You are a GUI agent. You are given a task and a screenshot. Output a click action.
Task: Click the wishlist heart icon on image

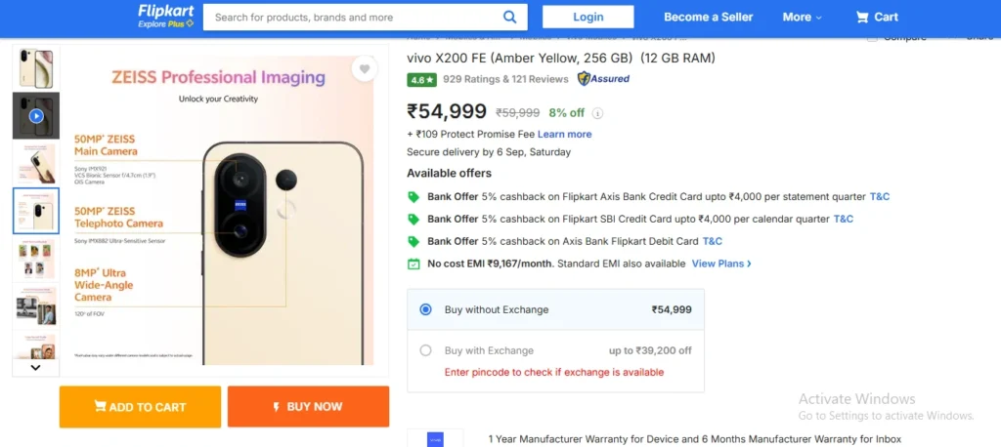pyautogui.click(x=364, y=69)
